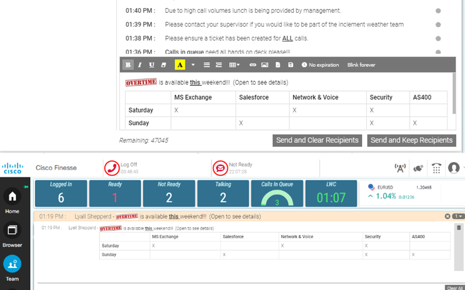Screen dimensions: 465x290
Task: Click the 'lunch is being provided' message
Action: (253, 10)
